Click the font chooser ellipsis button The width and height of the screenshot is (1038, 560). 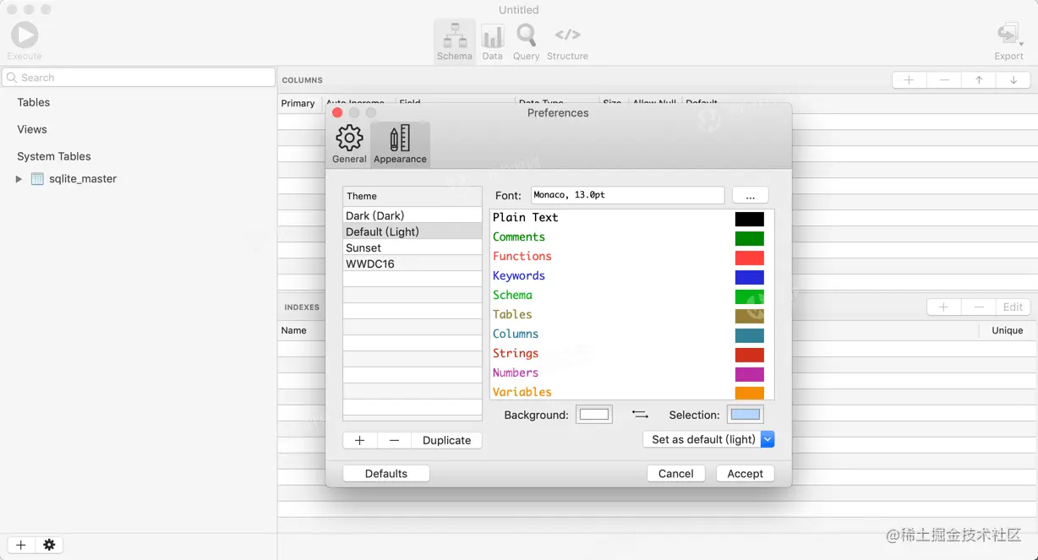[x=750, y=195]
